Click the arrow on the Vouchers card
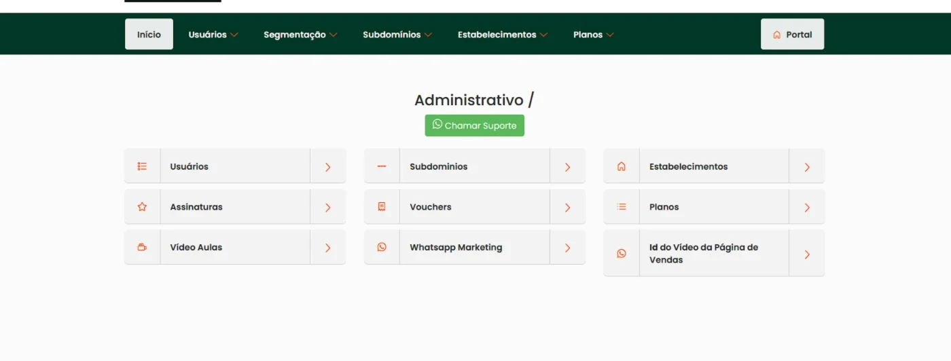The height and width of the screenshot is (361, 951). point(567,208)
